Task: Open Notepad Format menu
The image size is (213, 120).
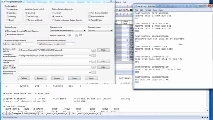Action: (148, 10)
